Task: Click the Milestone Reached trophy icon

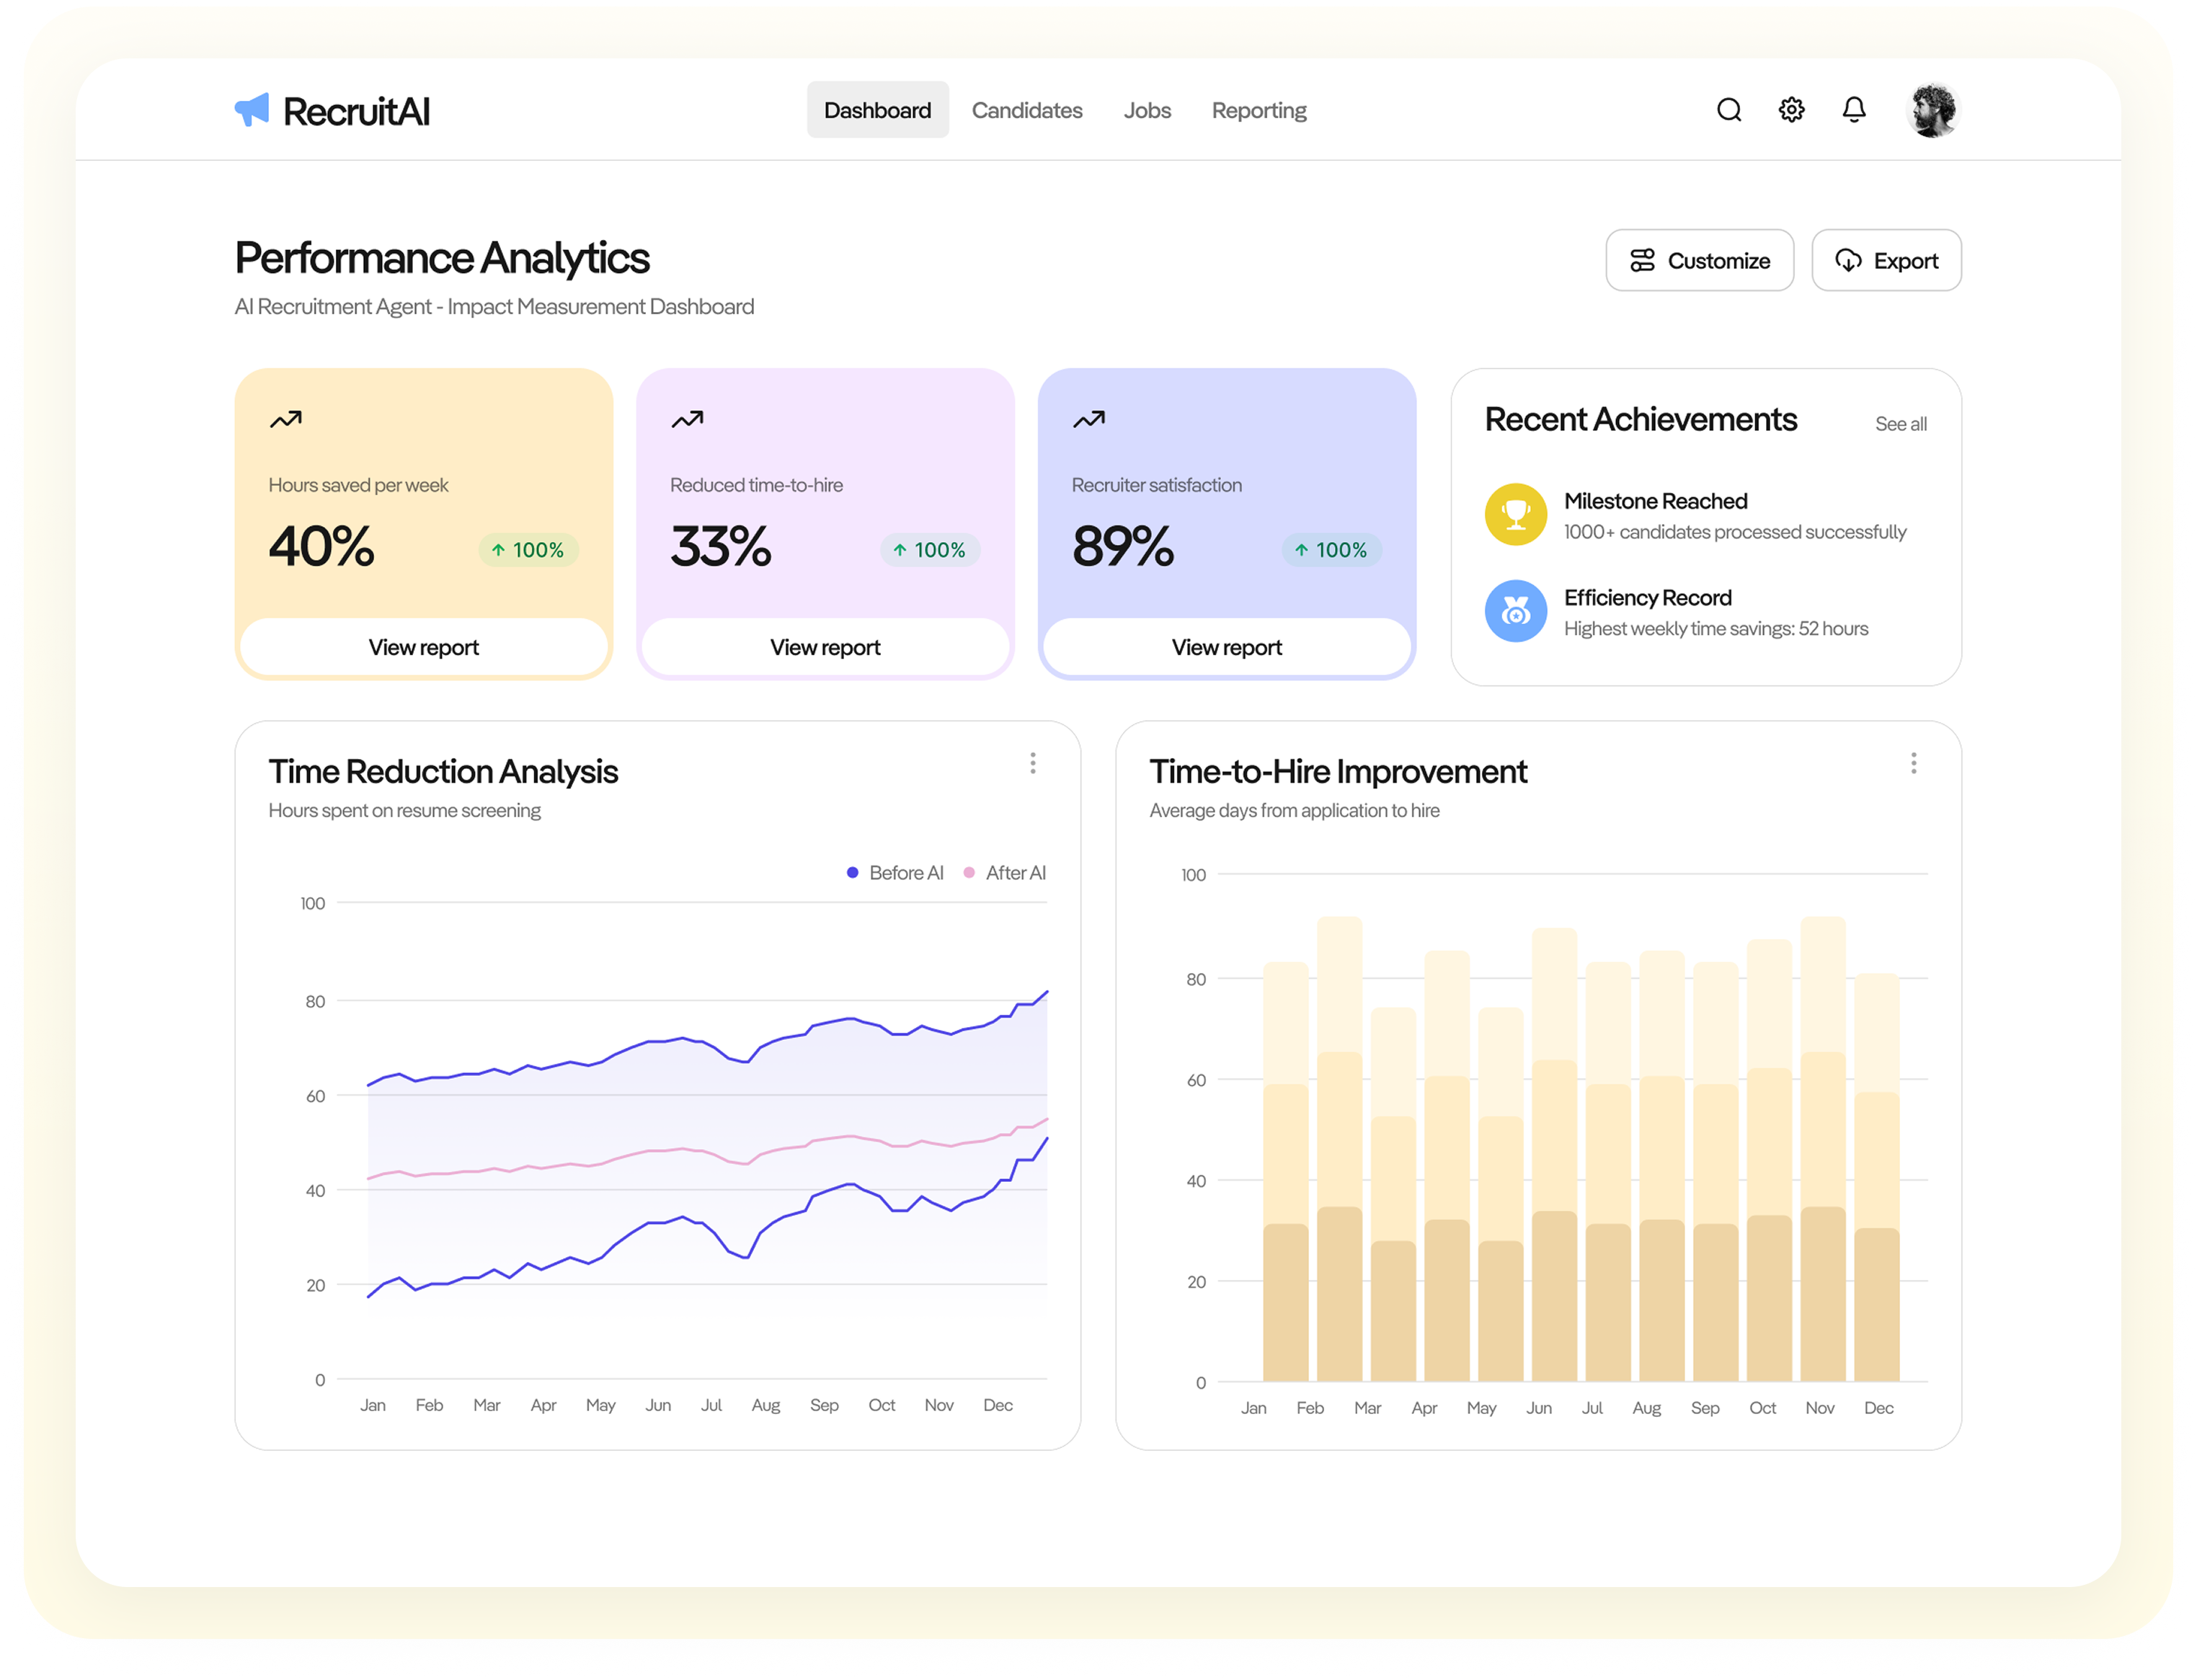Action: click(1515, 515)
